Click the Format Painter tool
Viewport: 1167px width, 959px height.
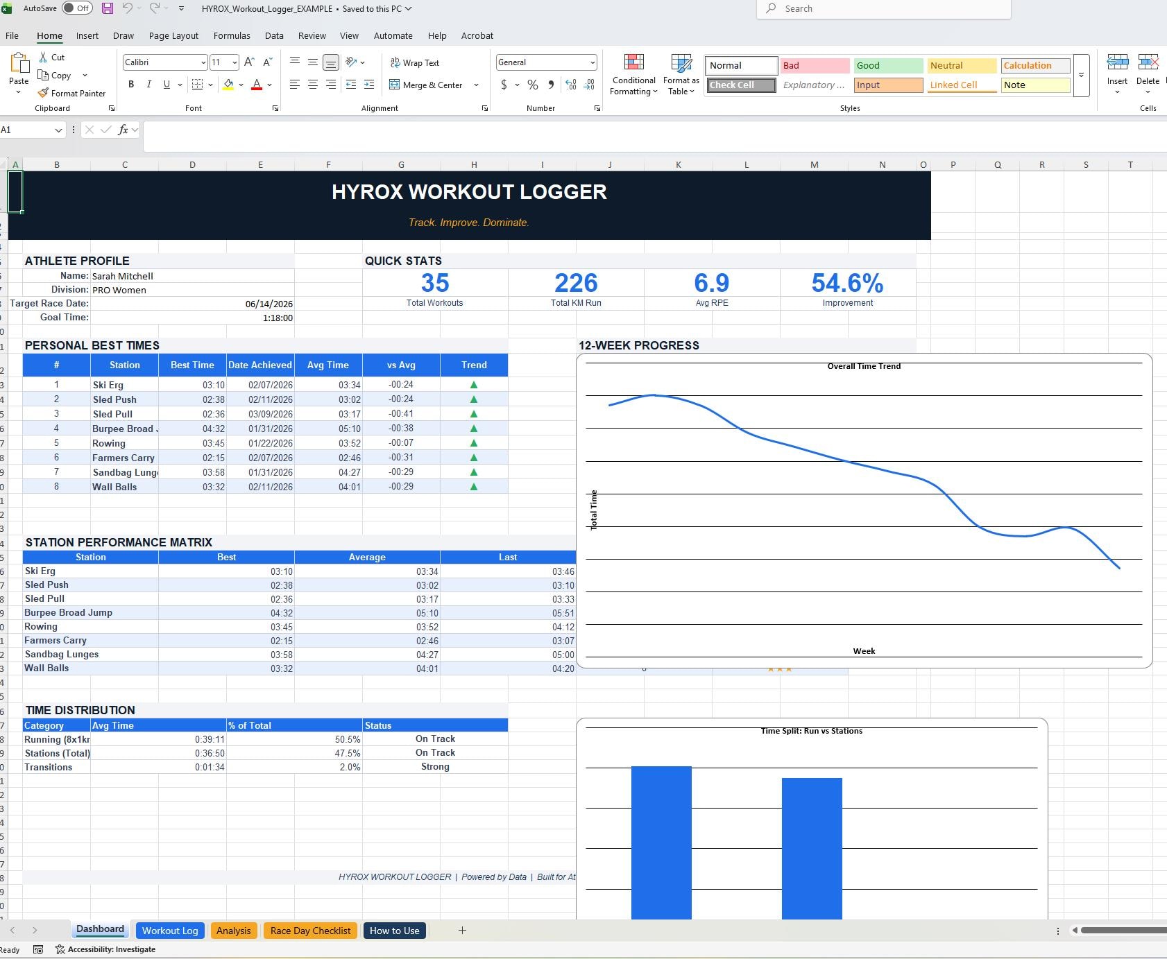pos(71,93)
